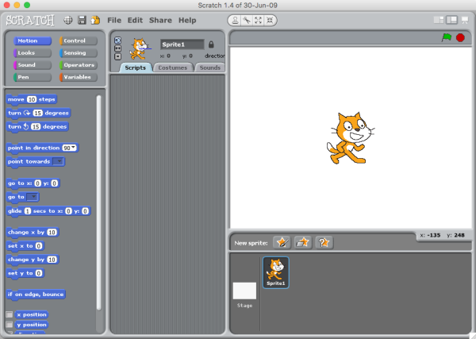Expand the point towards dropdown
This screenshot has height=339, width=476.
pyautogui.click(x=57, y=161)
